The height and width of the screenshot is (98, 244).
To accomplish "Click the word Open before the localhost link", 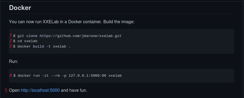I will point(14,90).
